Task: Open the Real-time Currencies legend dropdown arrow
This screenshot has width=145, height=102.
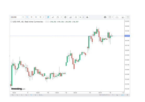Action: tap(44, 22)
